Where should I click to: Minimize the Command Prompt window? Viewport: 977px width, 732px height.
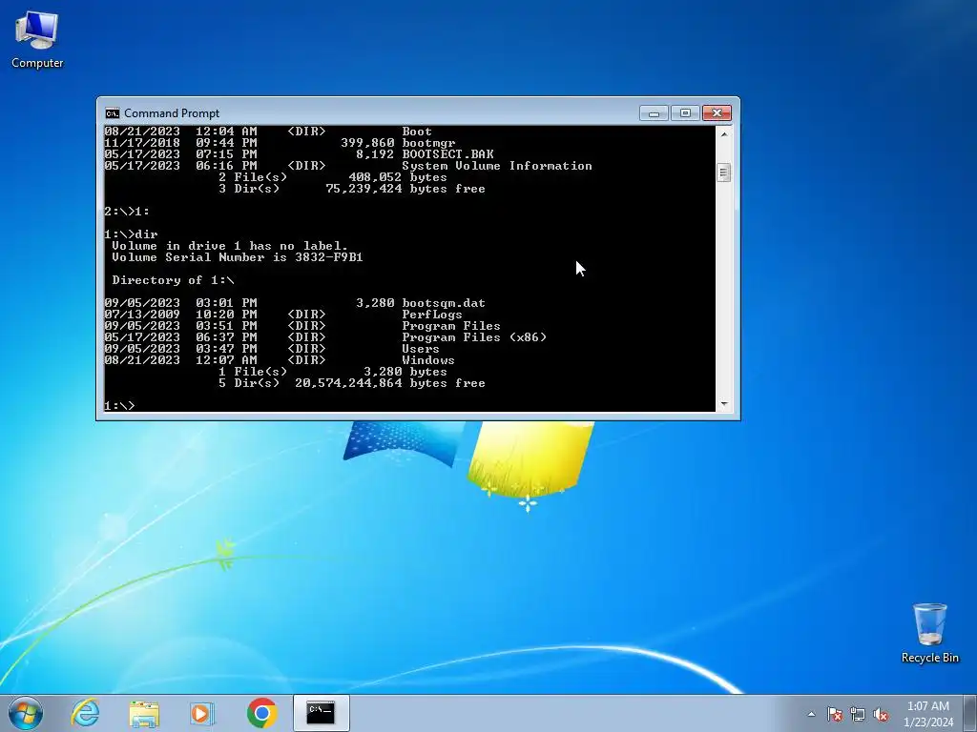654,112
